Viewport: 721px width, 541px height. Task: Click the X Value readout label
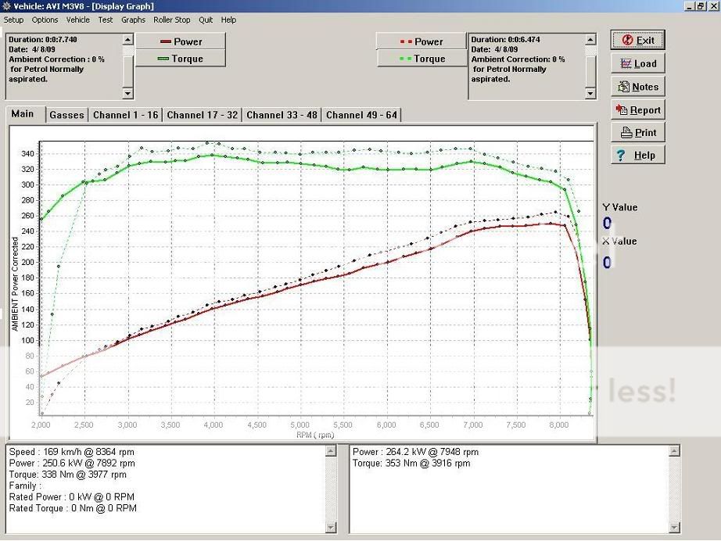[x=620, y=242]
